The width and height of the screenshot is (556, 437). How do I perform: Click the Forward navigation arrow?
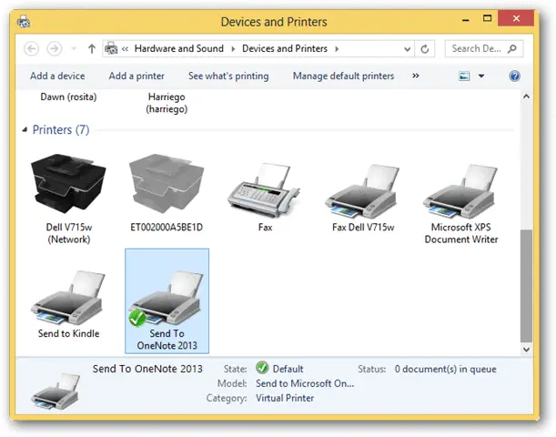tap(55, 48)
